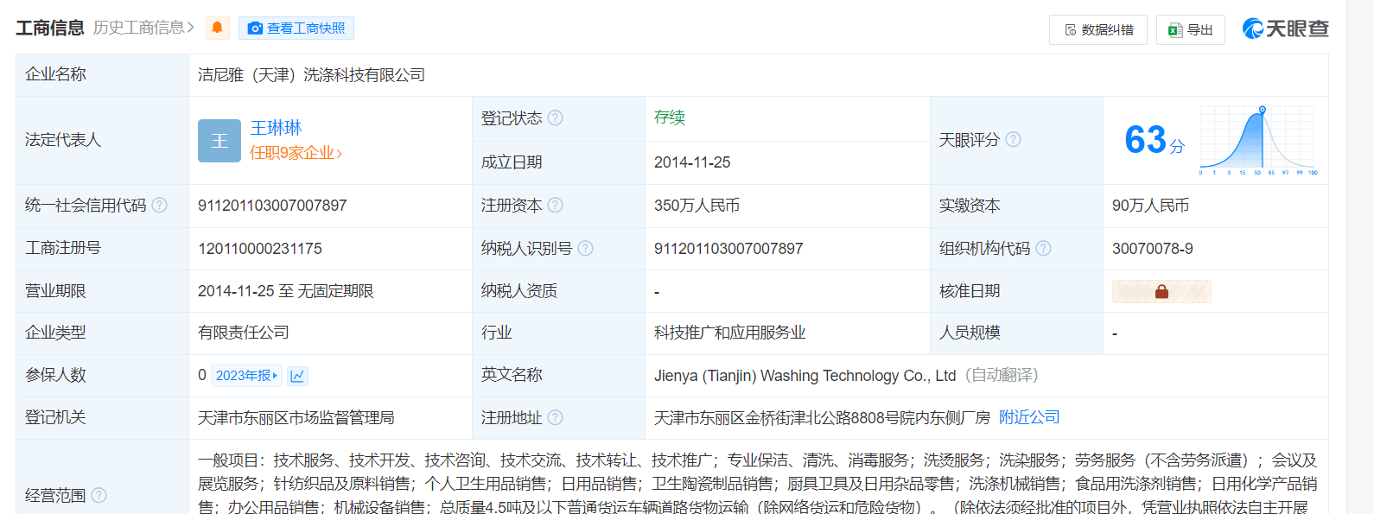Open the 2023年报 dropdown
The width and height of the screenshot is (1374, 514).
[247, 375]
